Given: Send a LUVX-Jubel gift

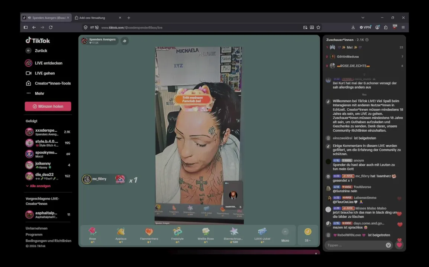Looking at the screenshot, I should coord(262,235).
